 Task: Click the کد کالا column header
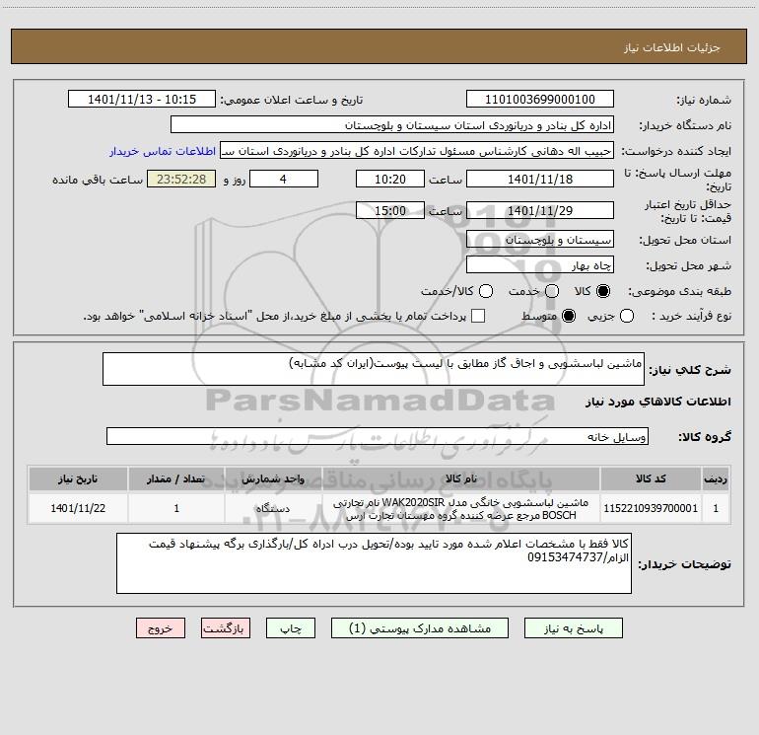click(651, 479)
